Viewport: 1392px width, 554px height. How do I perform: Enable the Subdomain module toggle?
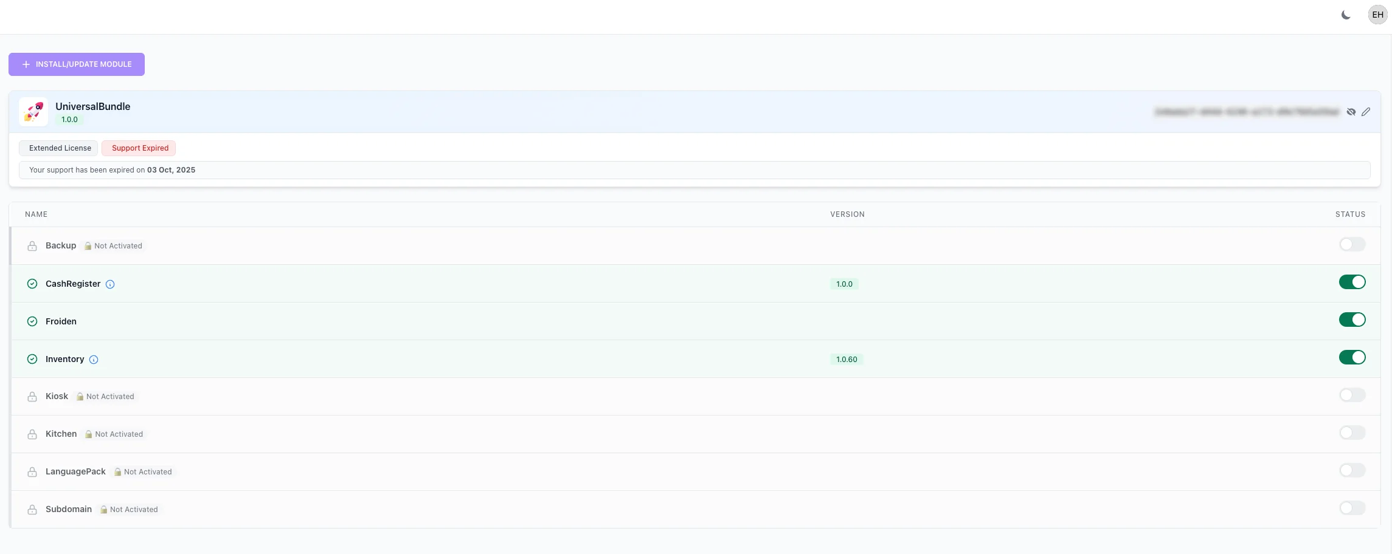(1352, 508)
